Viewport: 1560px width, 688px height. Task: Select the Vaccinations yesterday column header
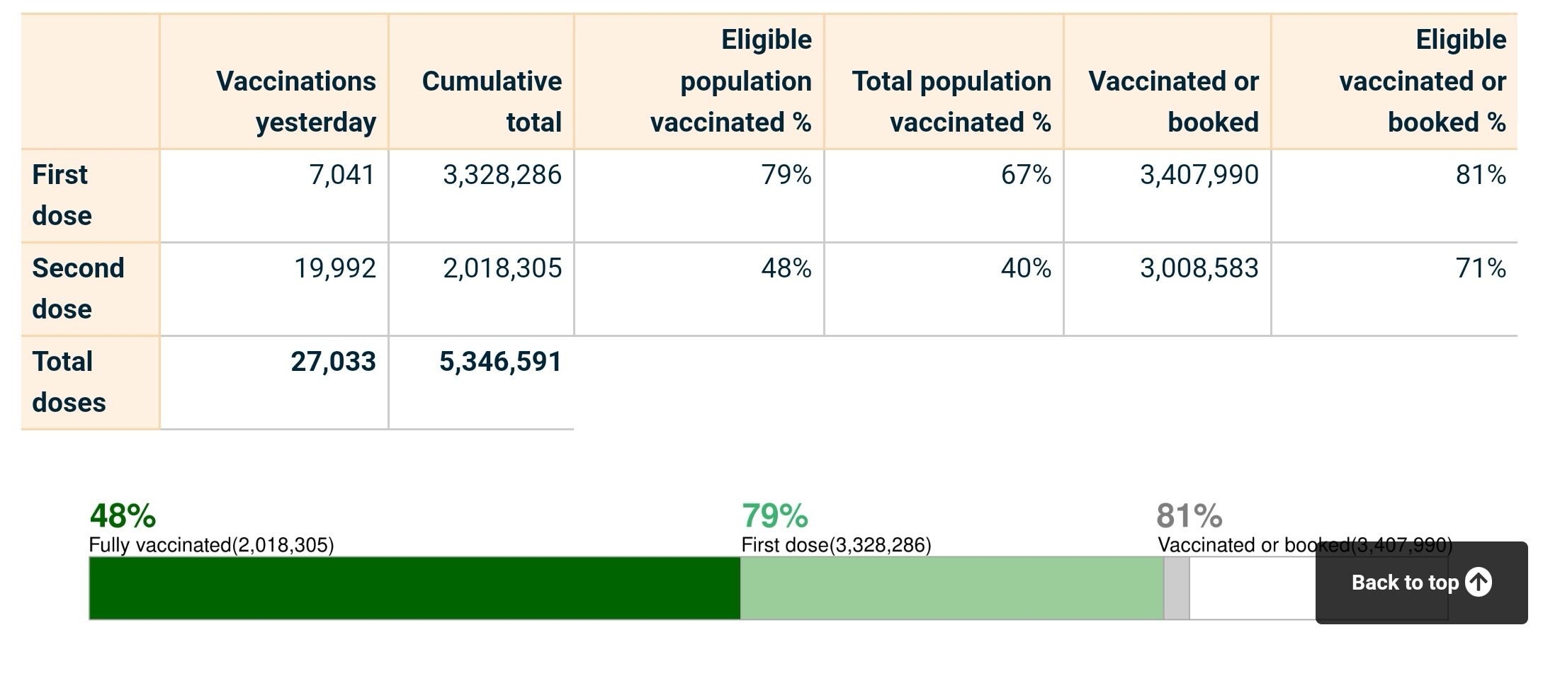(295, 101)
